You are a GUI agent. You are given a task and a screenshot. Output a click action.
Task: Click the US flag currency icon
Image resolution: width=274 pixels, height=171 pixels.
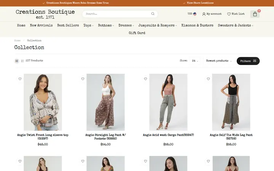pyautogui.click(x=195, y=14)
